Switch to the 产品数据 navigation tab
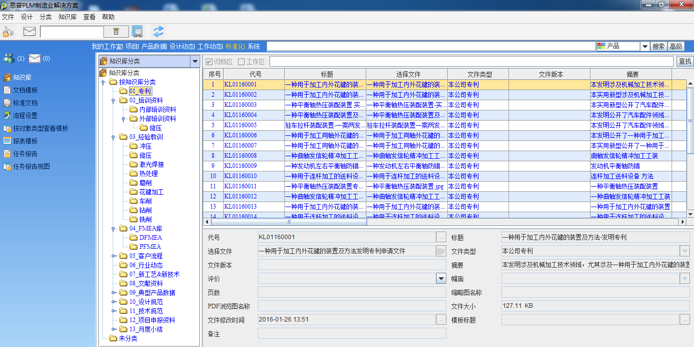694x347 pixels. coord(153,46)
